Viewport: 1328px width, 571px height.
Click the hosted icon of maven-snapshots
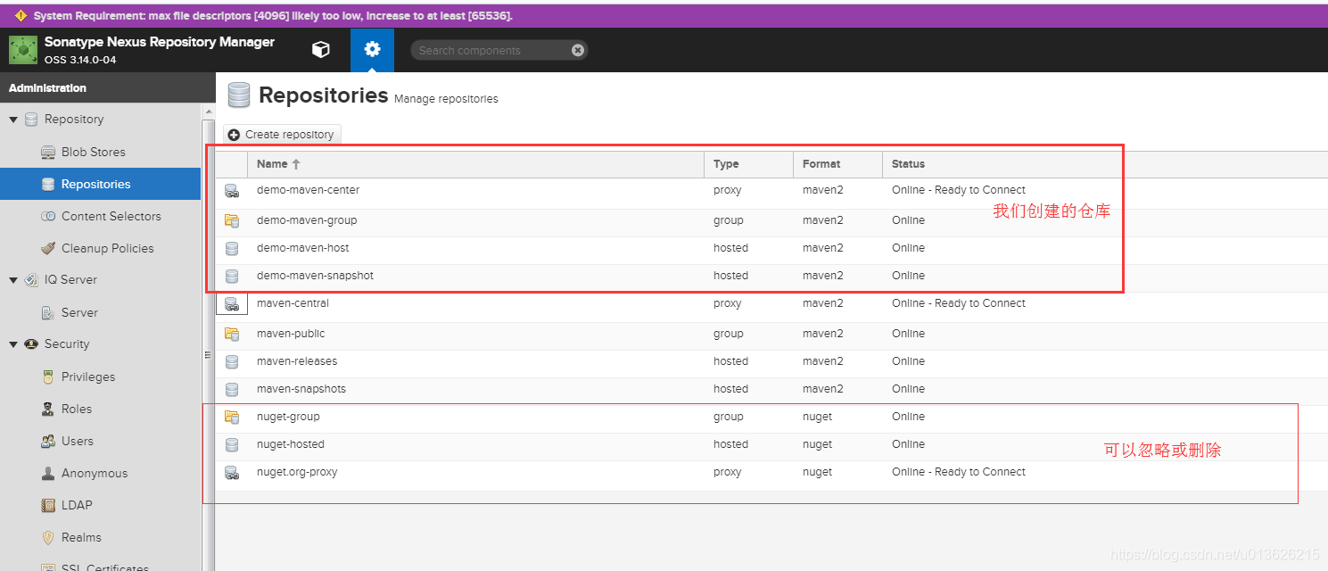tap(232, 389)
